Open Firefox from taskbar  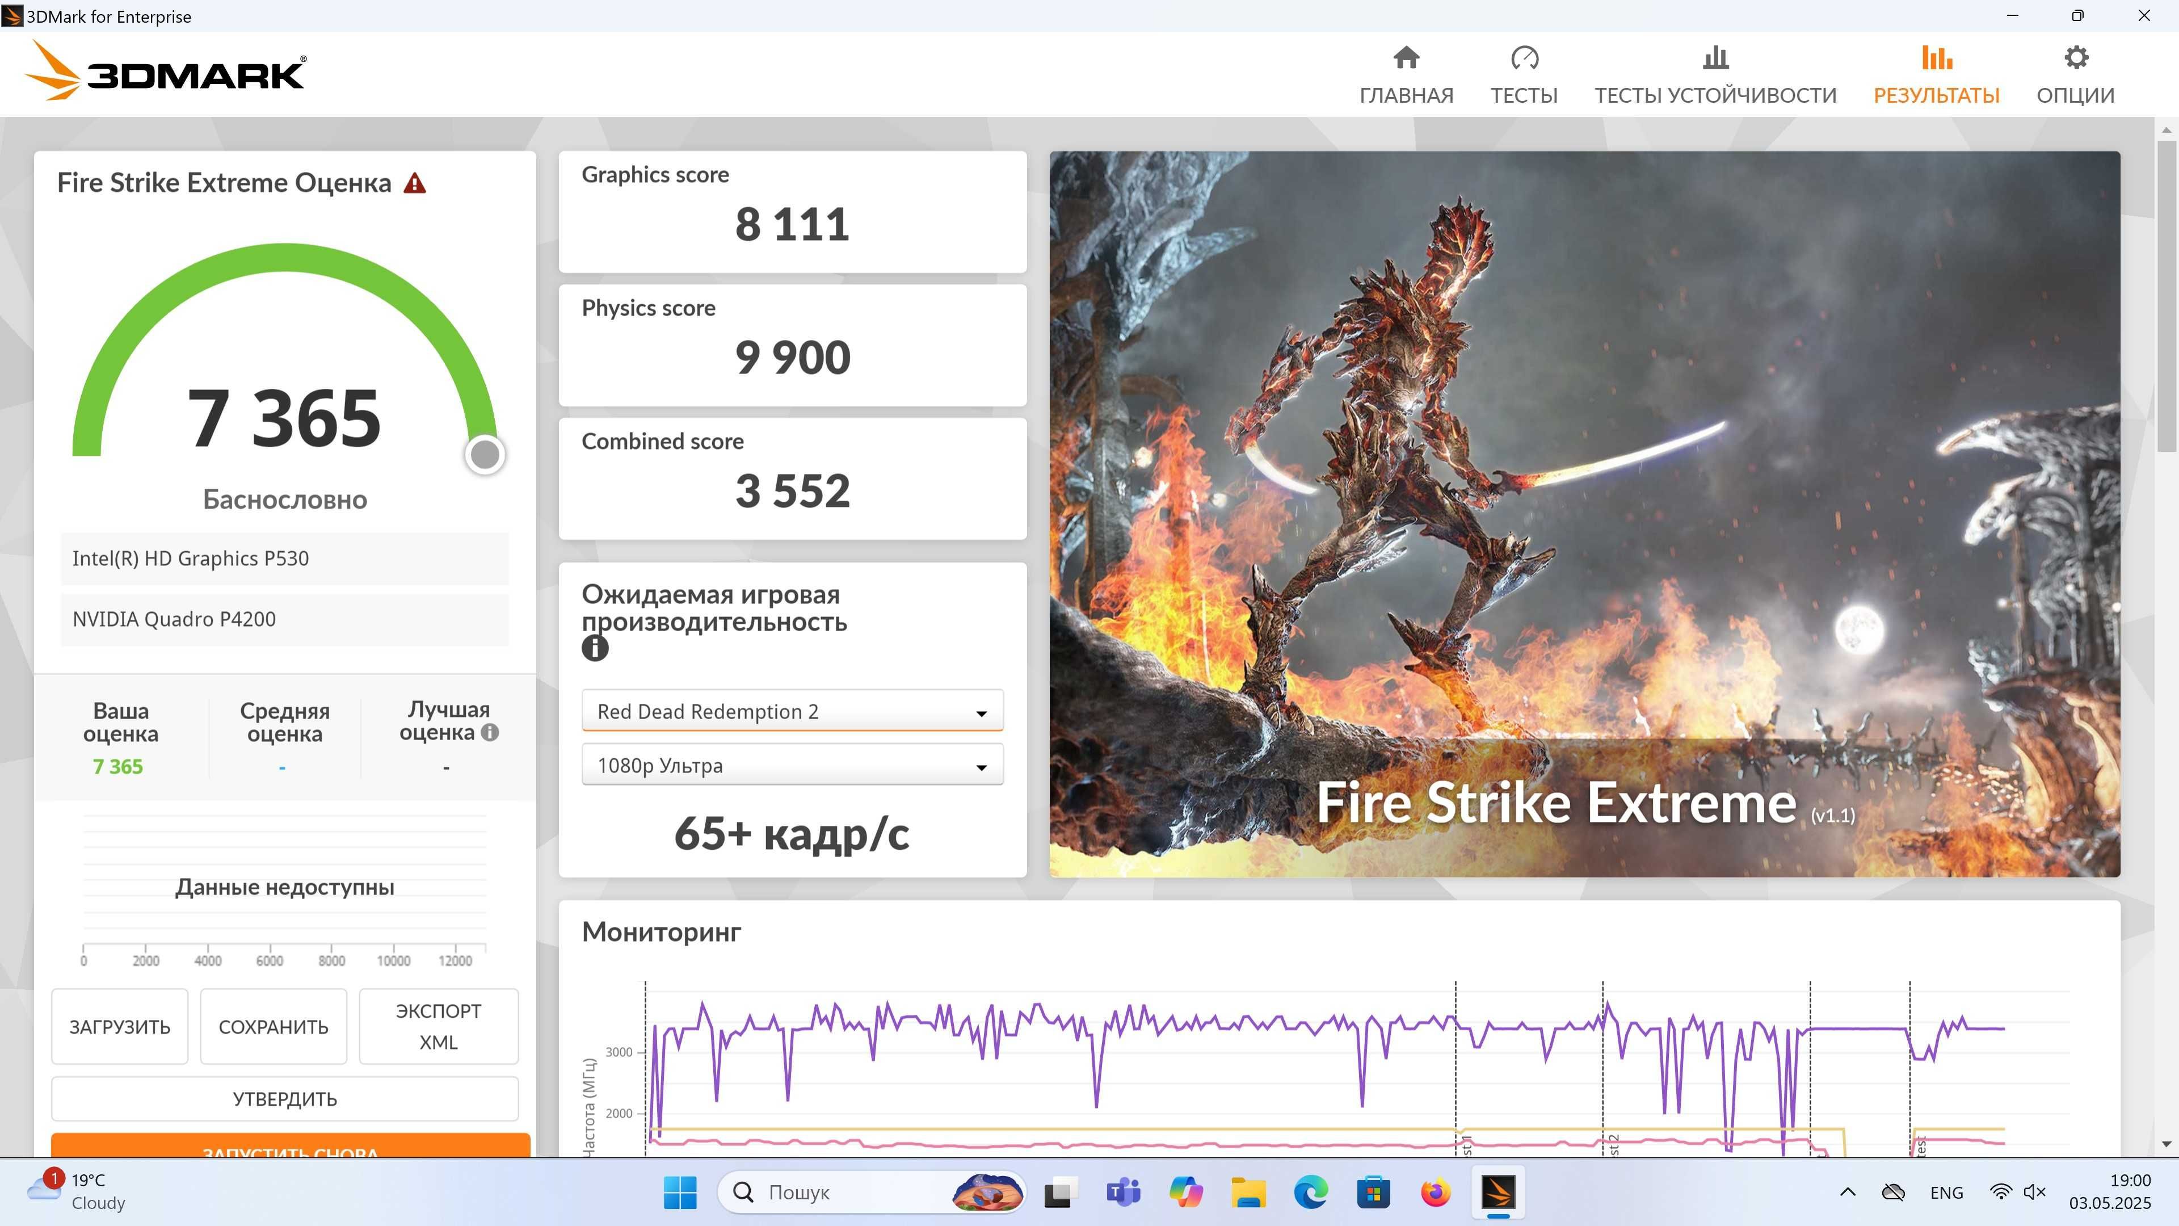point(1436,1192)
